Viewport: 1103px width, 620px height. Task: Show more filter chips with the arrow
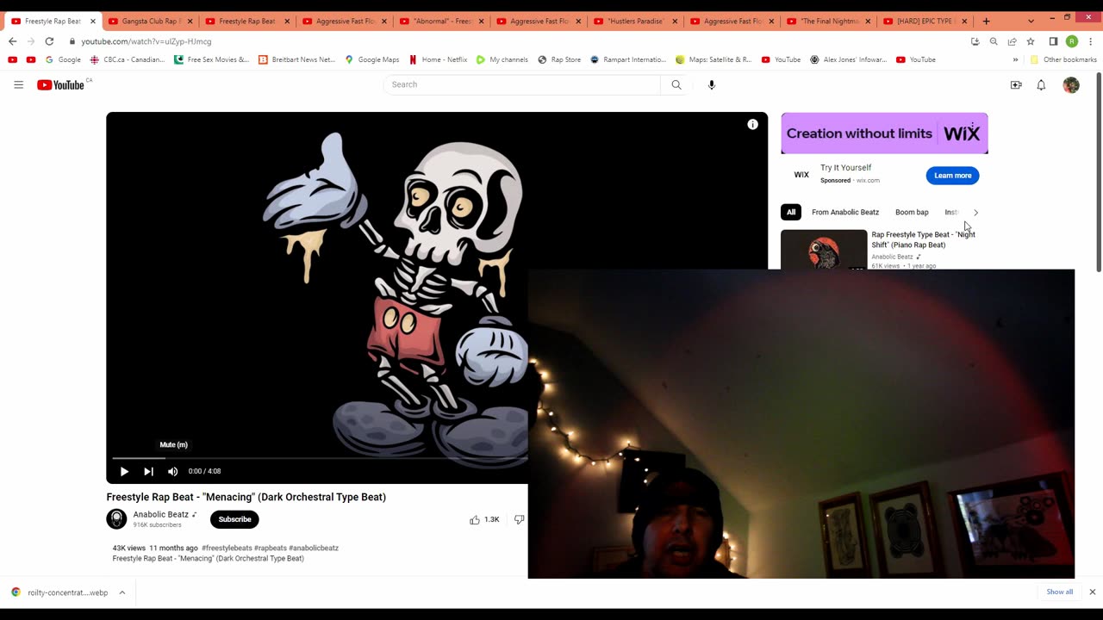975,212
